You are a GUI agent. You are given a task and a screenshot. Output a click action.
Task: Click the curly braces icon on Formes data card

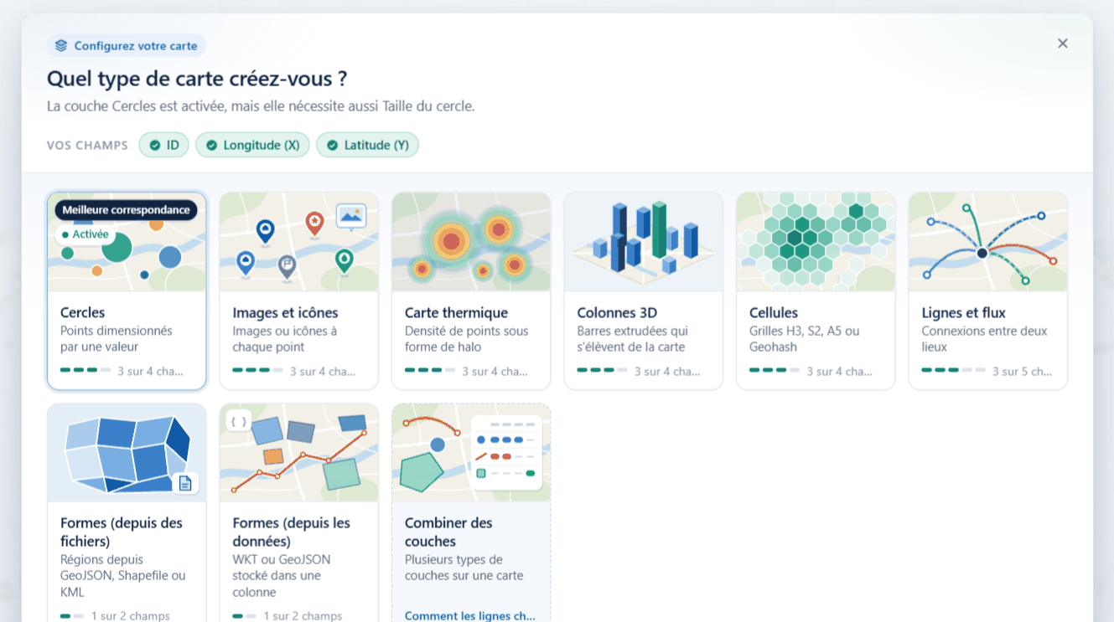point(239,422)
